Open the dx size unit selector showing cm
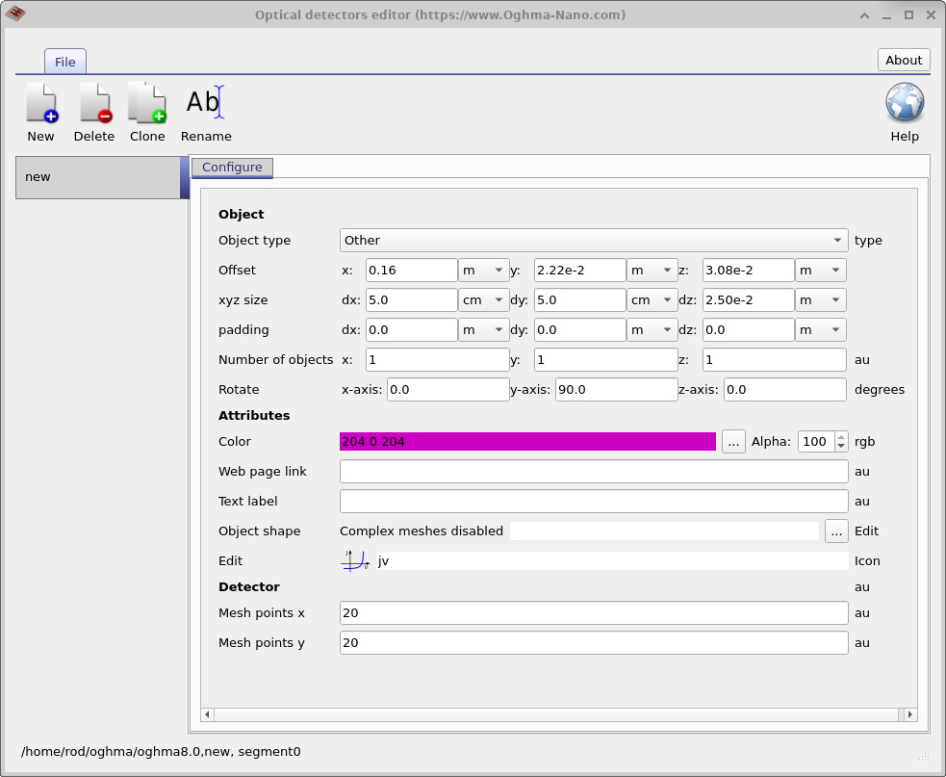Screen dimensions: 946x777 tap(483, 299)
